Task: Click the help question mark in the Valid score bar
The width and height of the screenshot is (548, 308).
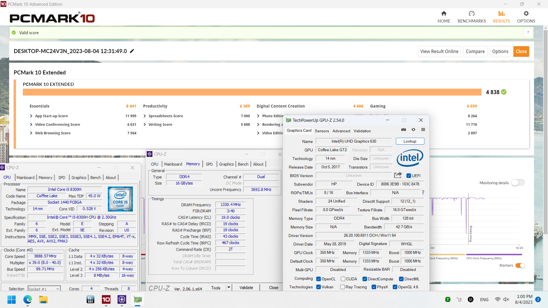Action: 528,33
